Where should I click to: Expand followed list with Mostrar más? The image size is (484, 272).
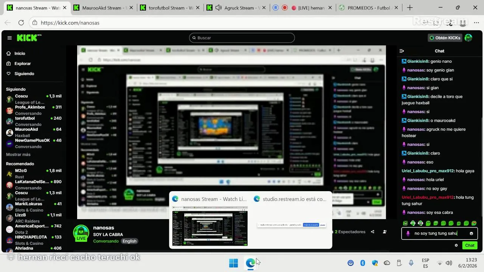click(x=18, y=155)
